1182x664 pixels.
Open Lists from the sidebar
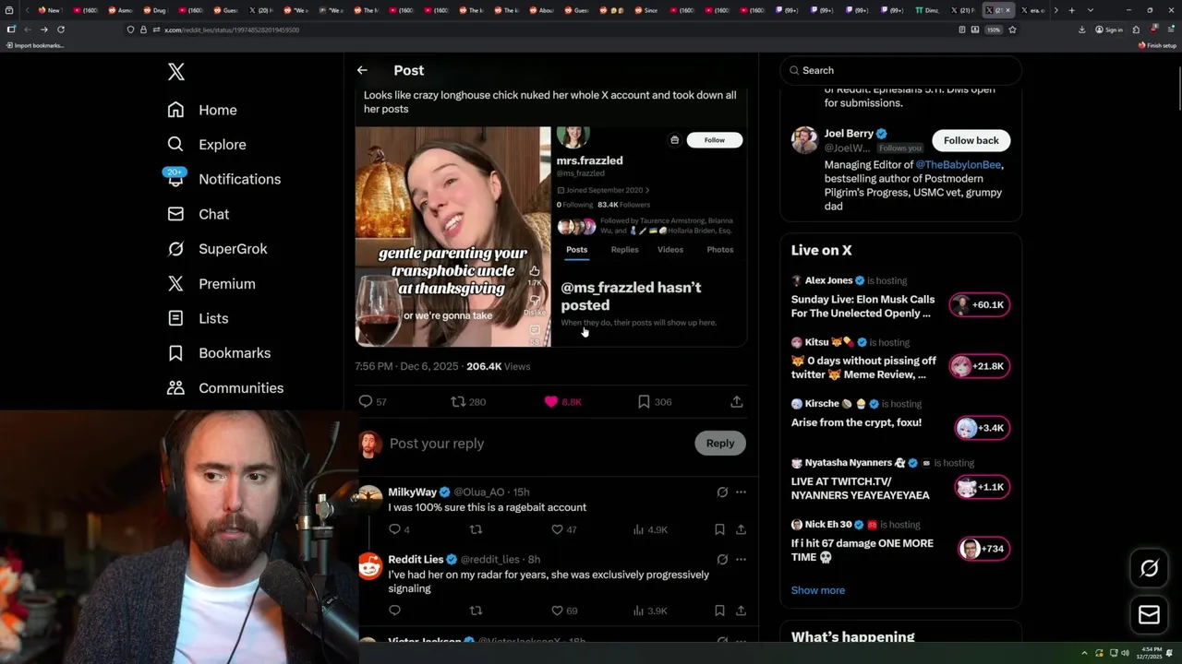198,318
